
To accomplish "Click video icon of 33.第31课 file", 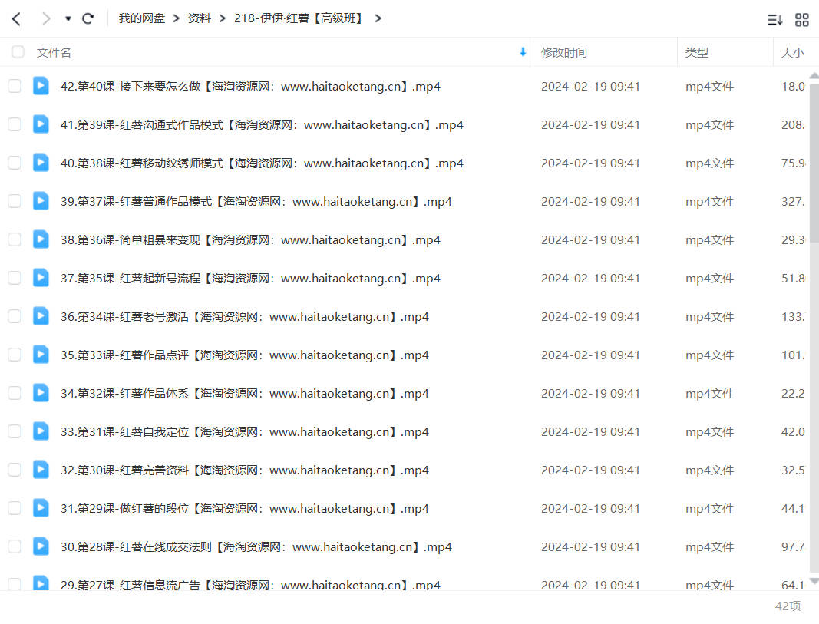I will [x=41, y=431].
